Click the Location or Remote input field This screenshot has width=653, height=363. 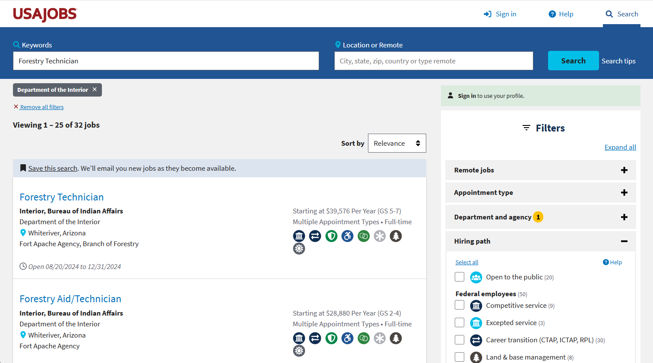pyautogui.click(x=433, y=61)
